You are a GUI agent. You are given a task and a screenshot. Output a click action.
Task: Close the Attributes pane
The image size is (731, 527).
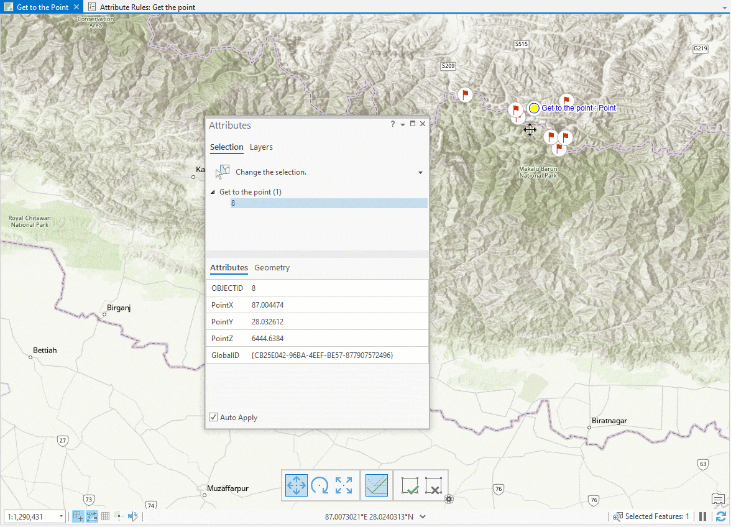coord(423,124)
